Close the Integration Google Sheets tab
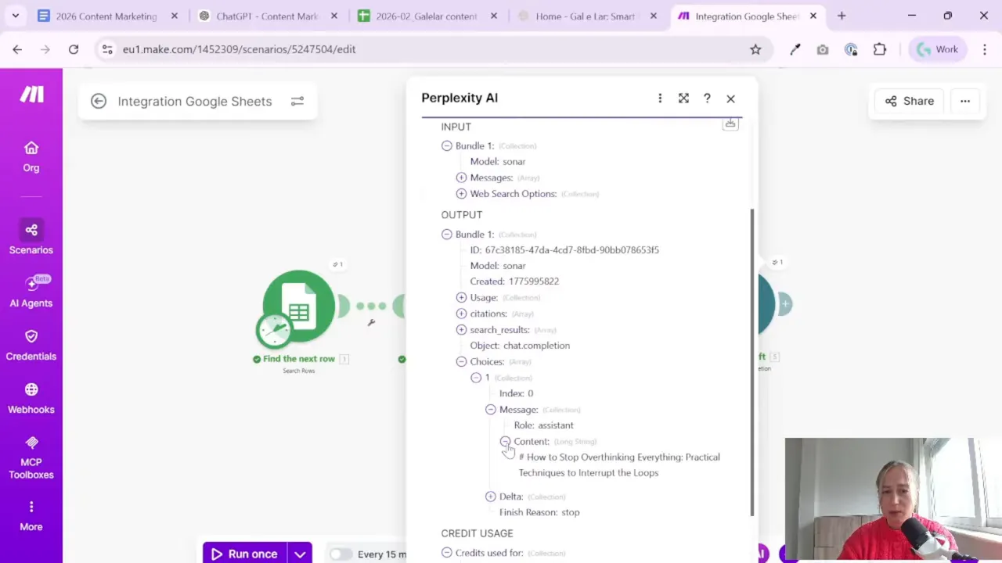Image resolution: width=1002 pixels, height=563 pixels. (813, 16)
